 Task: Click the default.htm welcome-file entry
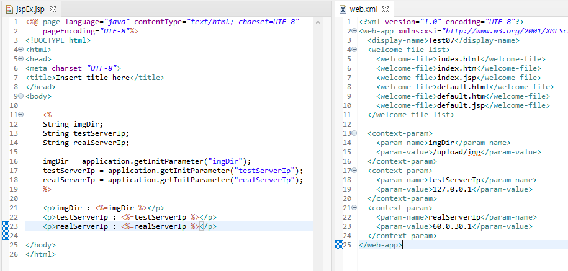(463, 96)
